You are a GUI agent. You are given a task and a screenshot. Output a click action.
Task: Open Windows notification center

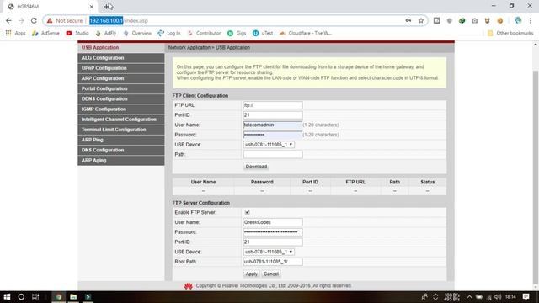click(526, 297)
